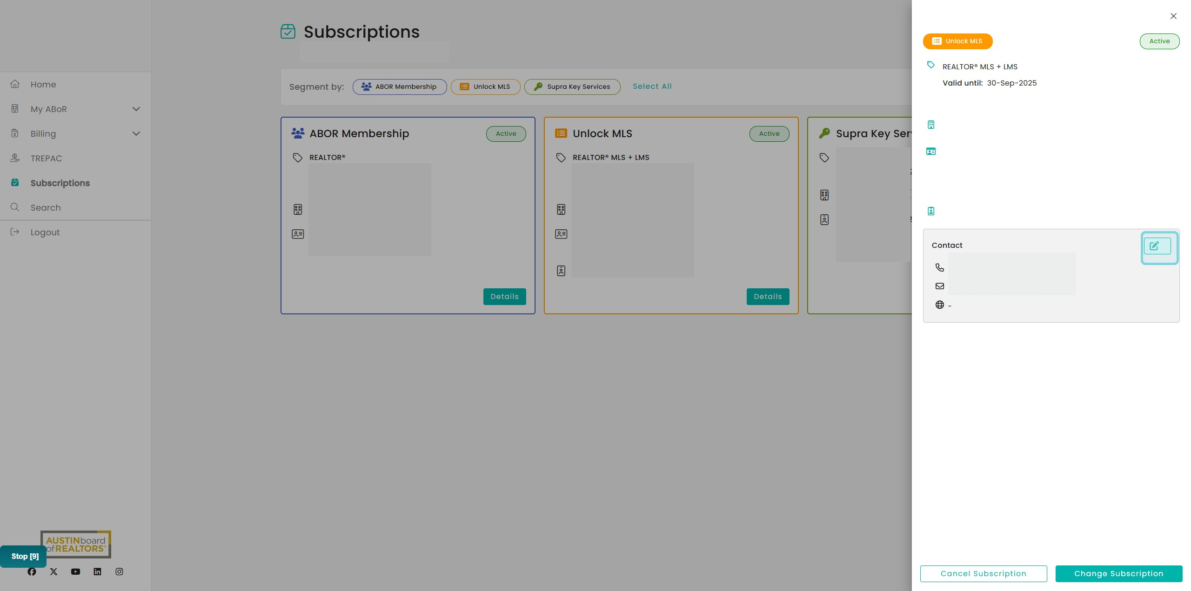Click the Unlock MLS card list icon
Viewport: 1191px width, 591px height.
561,133
